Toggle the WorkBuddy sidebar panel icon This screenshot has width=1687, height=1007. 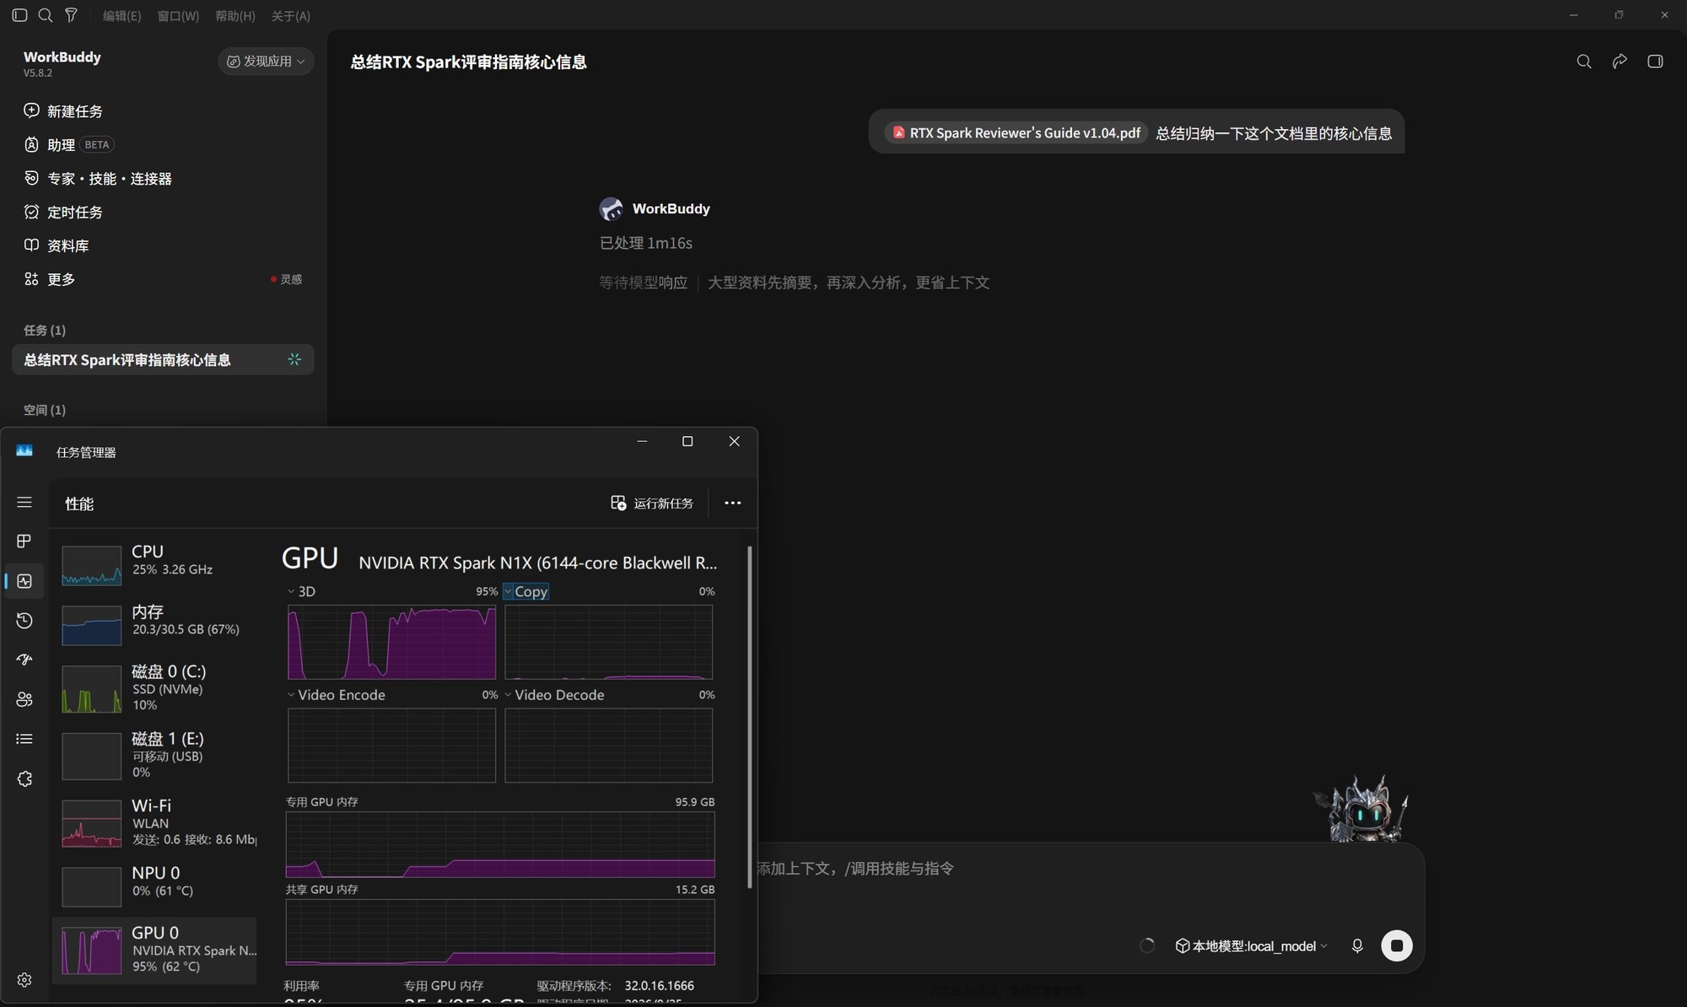tap(20, 15)
